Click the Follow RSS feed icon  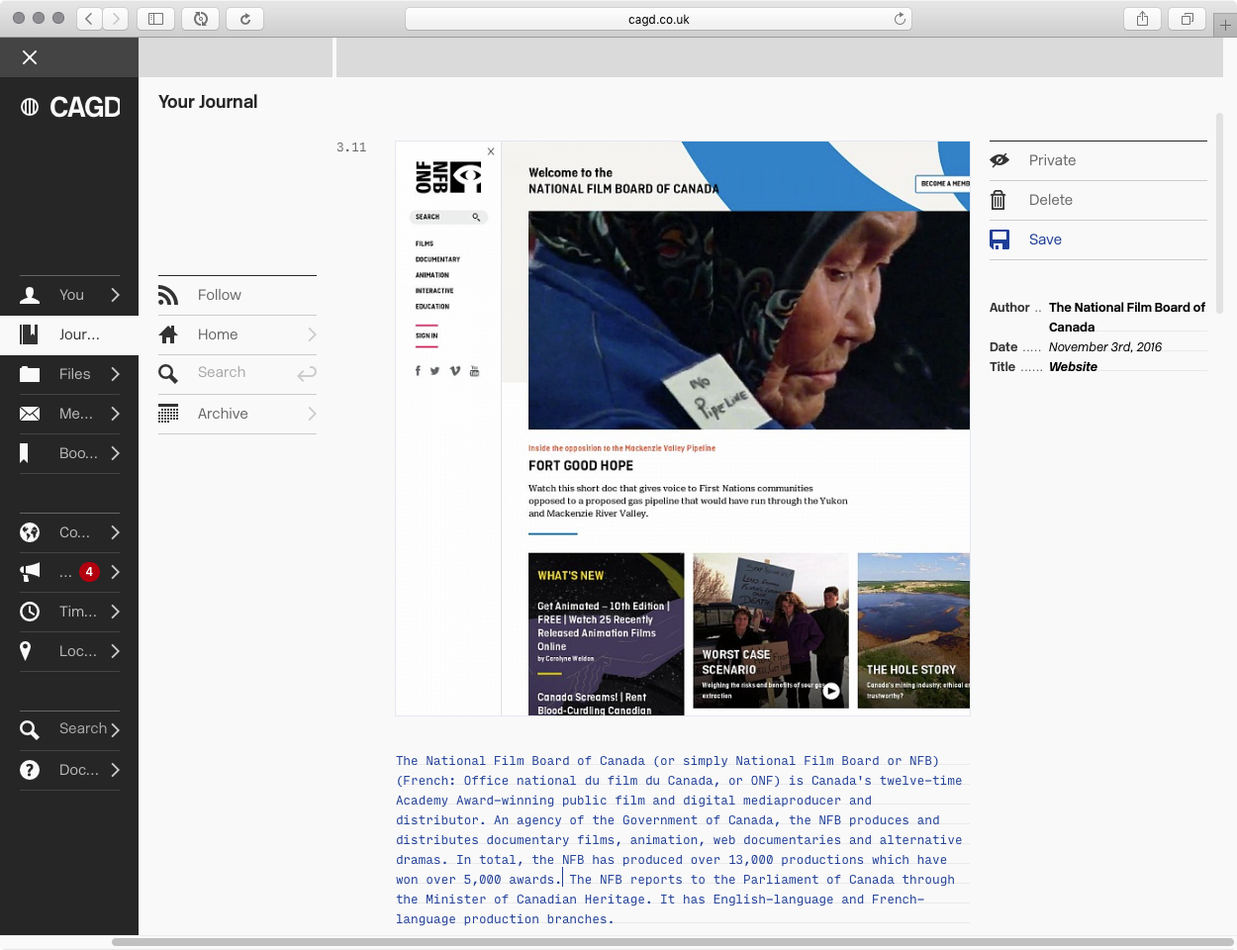[168, 295]
